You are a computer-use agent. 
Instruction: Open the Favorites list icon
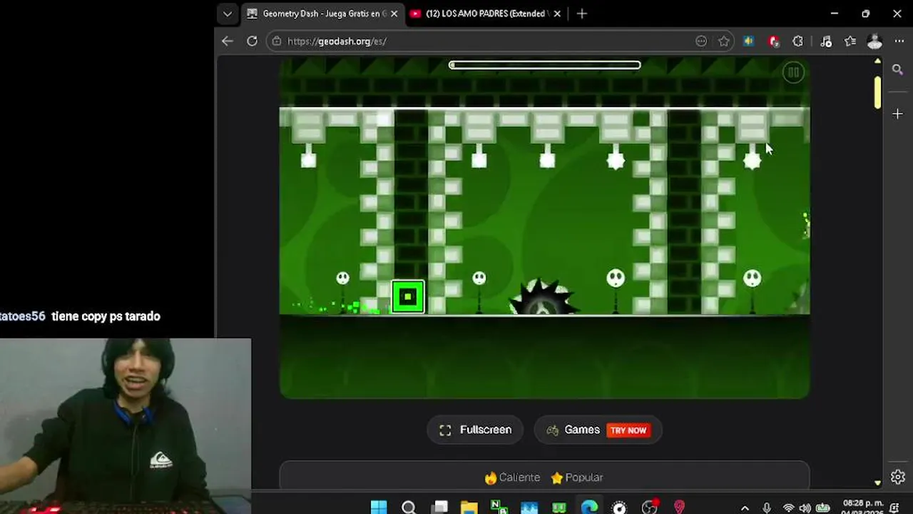click(850, 41)
